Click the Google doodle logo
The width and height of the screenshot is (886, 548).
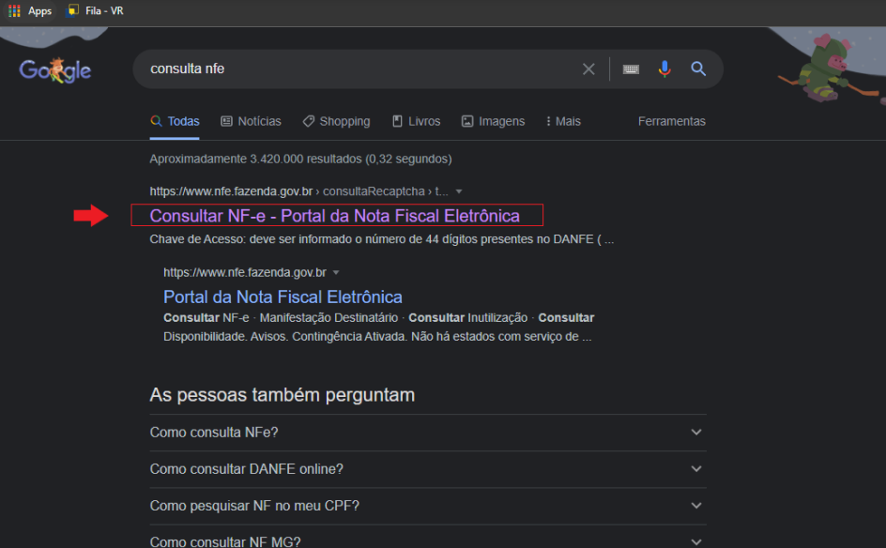tap(54, 70)
